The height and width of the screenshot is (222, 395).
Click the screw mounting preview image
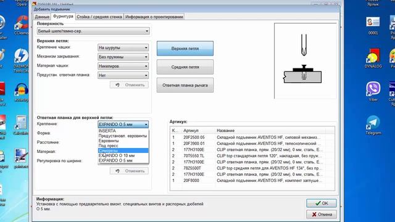pyautogui.click(x=305, y=61)
